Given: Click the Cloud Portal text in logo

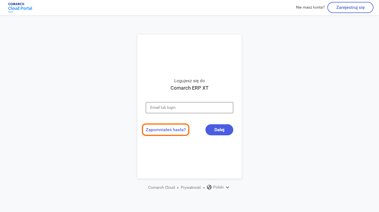Looking at the screenshot, I should pos(20,8).
